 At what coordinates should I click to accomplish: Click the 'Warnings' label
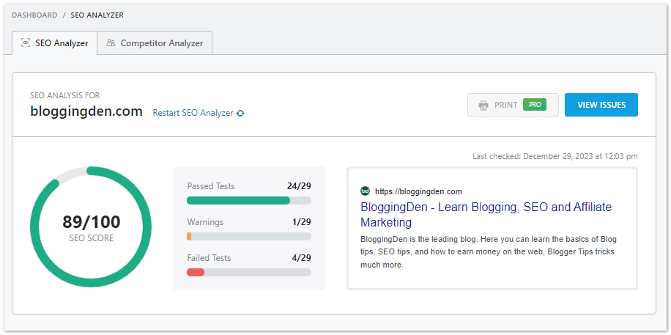(x=205, y=222)
